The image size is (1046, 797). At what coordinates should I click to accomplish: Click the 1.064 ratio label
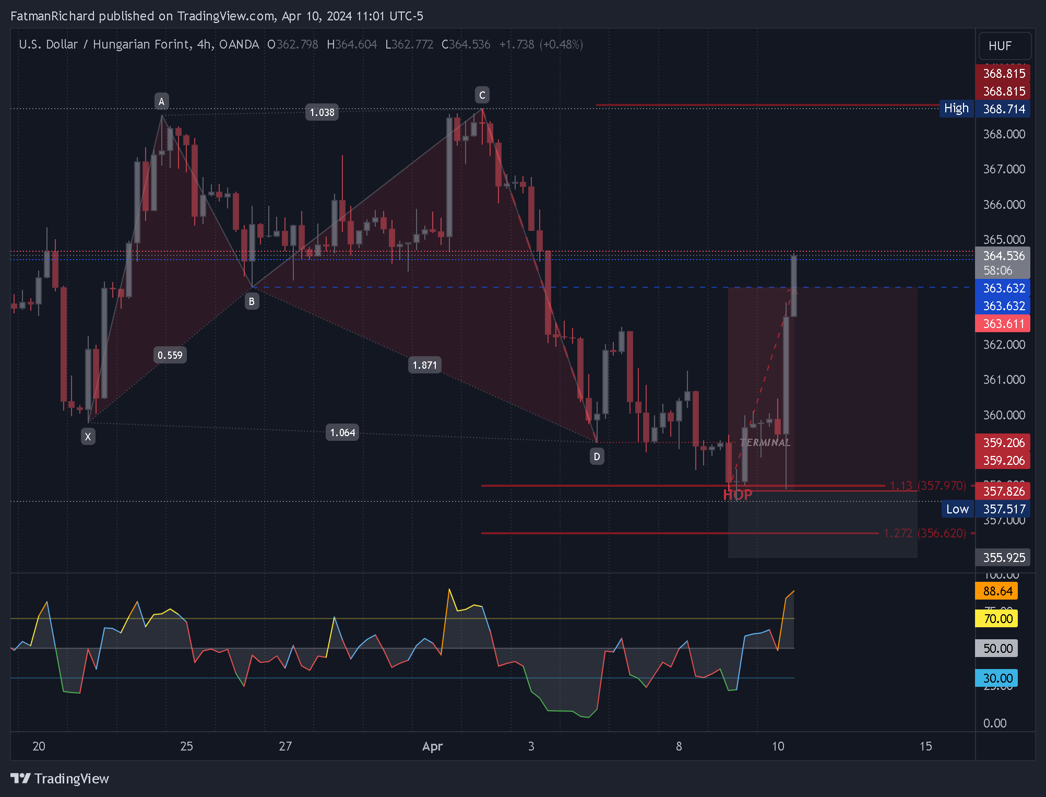tap(342, 432)
